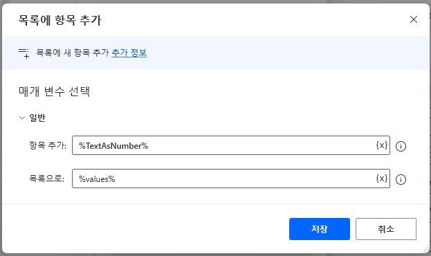
Task: Open variable picker for 항목 추가 field
Action: [x=381, y=145]
